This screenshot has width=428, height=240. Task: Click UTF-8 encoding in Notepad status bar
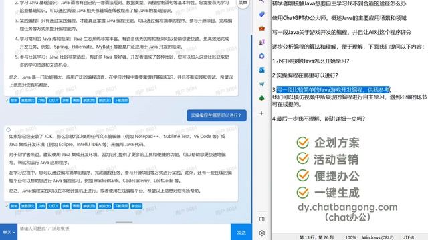pos(408,237)
